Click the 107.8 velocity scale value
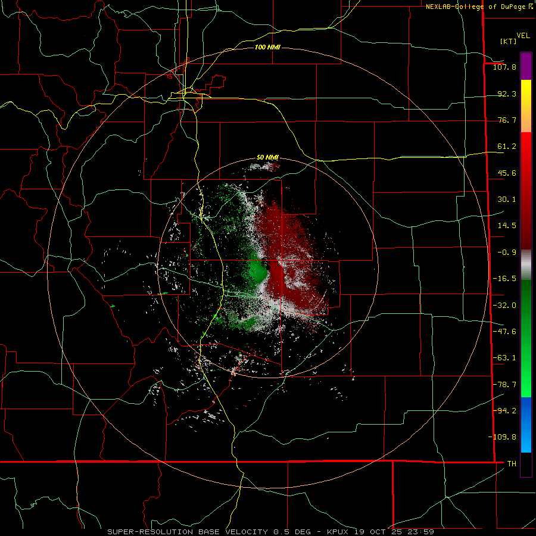This screenshot has height=536, width=536. [504, 67]
